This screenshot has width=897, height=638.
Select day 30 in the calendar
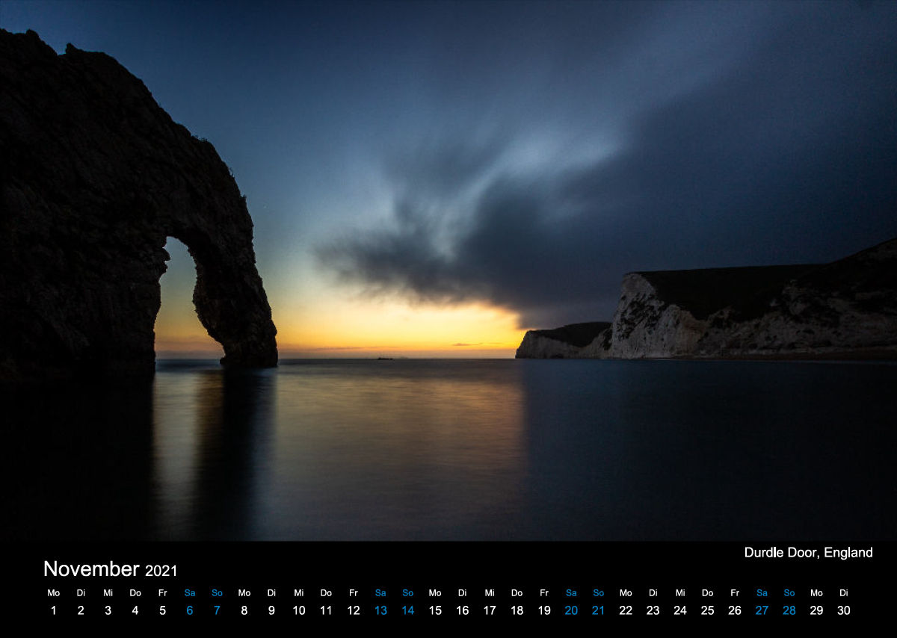[844, 610]
